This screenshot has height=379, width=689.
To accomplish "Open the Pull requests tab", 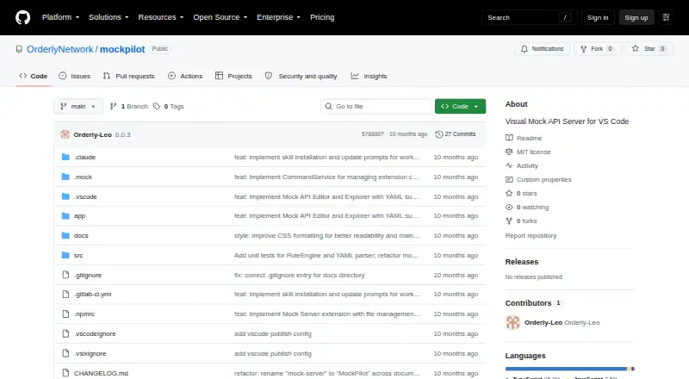I will point(128,76).
